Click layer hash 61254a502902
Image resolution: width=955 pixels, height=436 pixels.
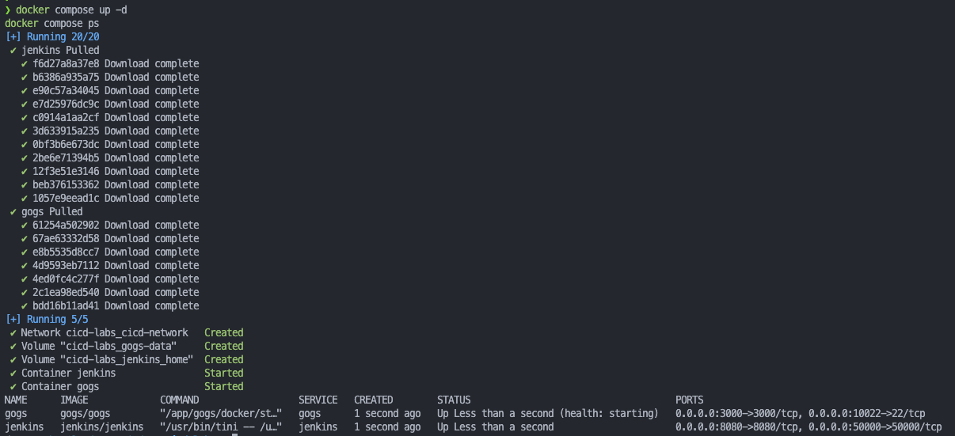[66, 225]
